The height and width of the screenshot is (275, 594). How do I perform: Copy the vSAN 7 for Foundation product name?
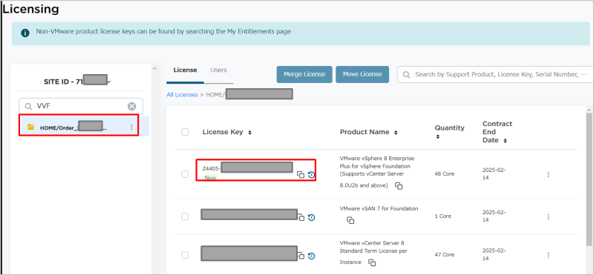tap(350, 220)
